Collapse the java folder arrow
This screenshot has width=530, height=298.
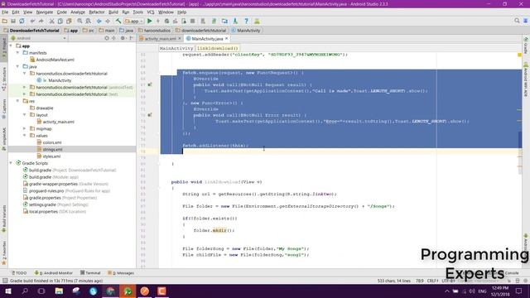point(17,66)
